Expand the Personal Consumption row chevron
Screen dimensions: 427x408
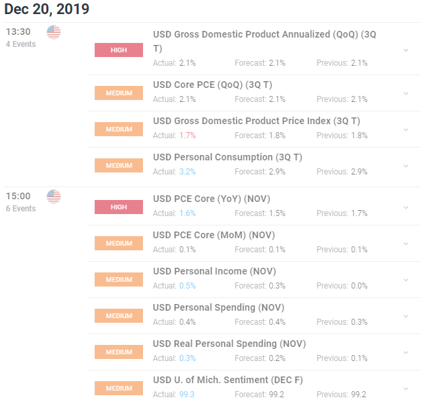click(x=406, y=166)
